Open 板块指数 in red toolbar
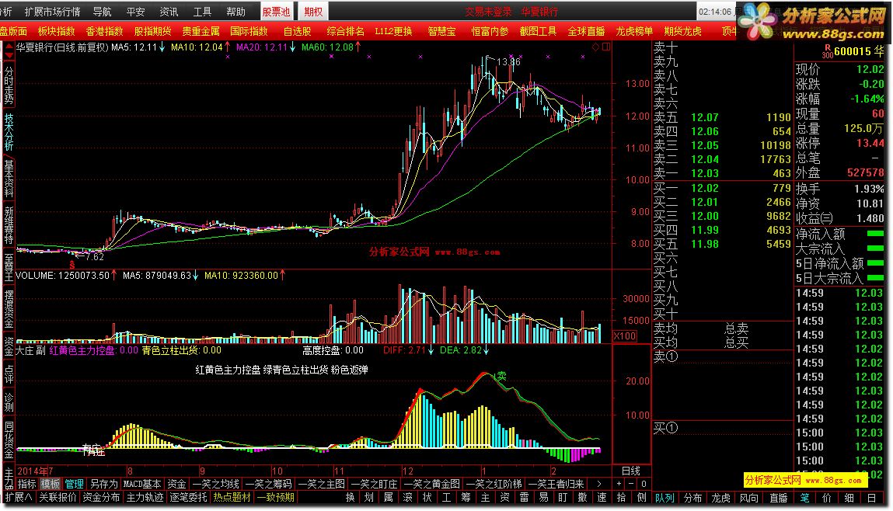 [x=57, y=31]
